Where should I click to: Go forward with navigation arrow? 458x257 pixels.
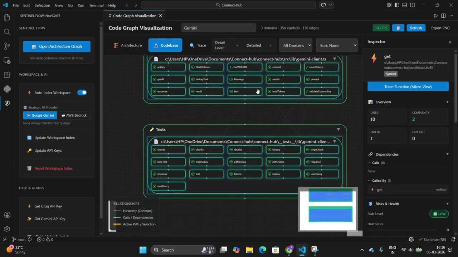pos(135,5)
